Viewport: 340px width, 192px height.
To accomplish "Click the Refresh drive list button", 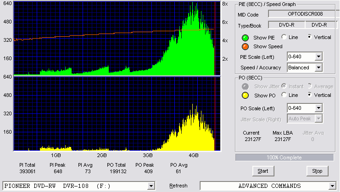I will [178, 186].
